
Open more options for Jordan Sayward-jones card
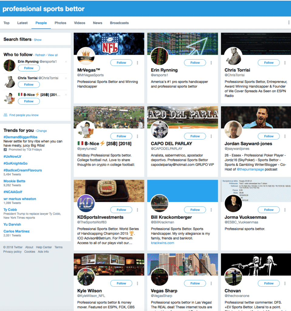(x=285, y=136)
